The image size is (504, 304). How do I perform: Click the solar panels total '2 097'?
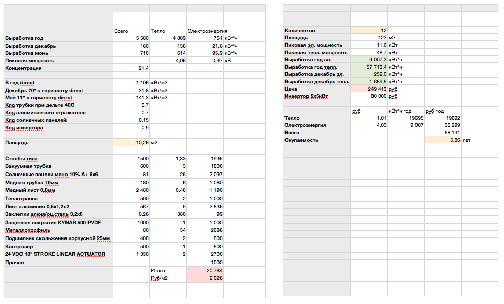tap(216, 175)
